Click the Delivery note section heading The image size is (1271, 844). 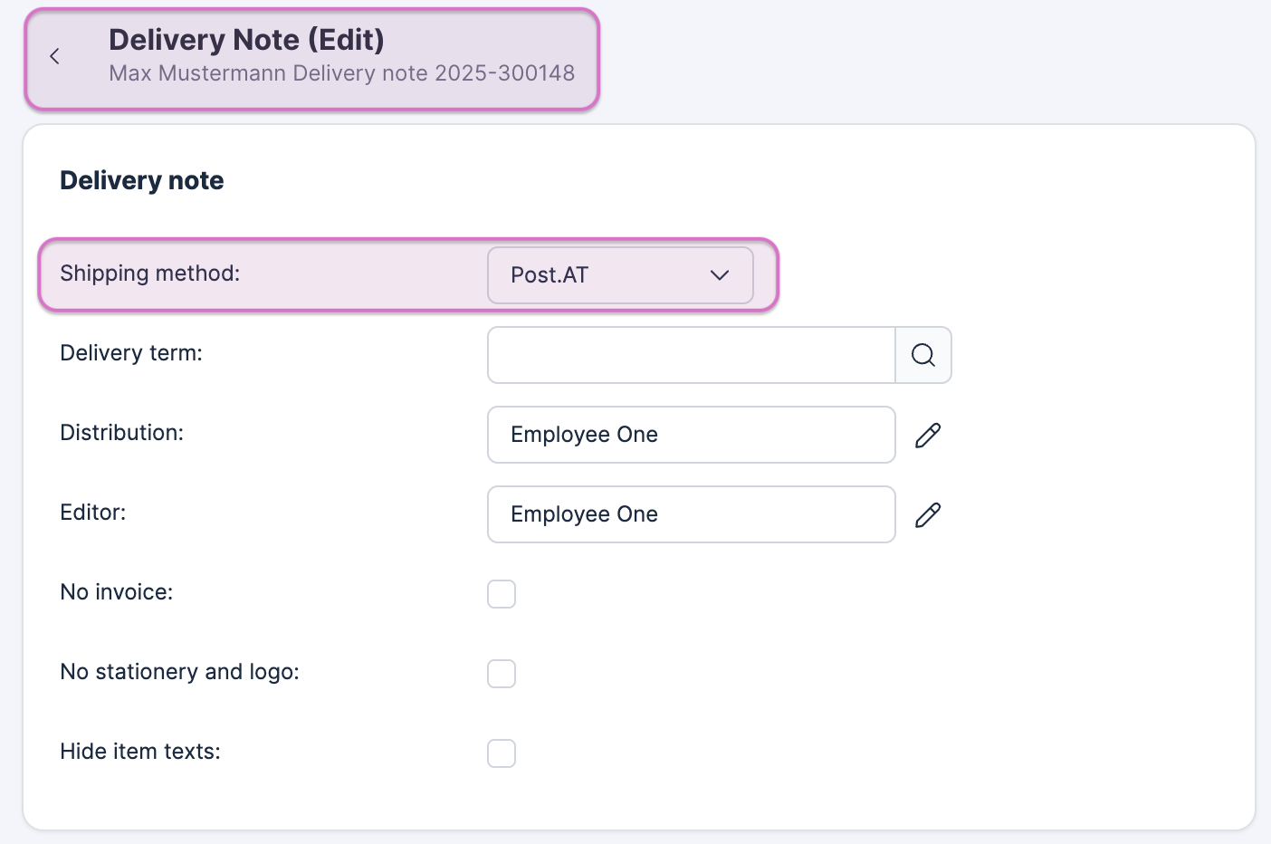pos(141,180)
